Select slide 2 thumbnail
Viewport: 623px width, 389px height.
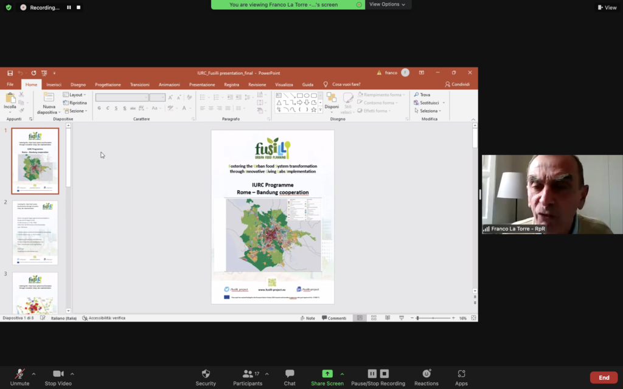[35, 233]
